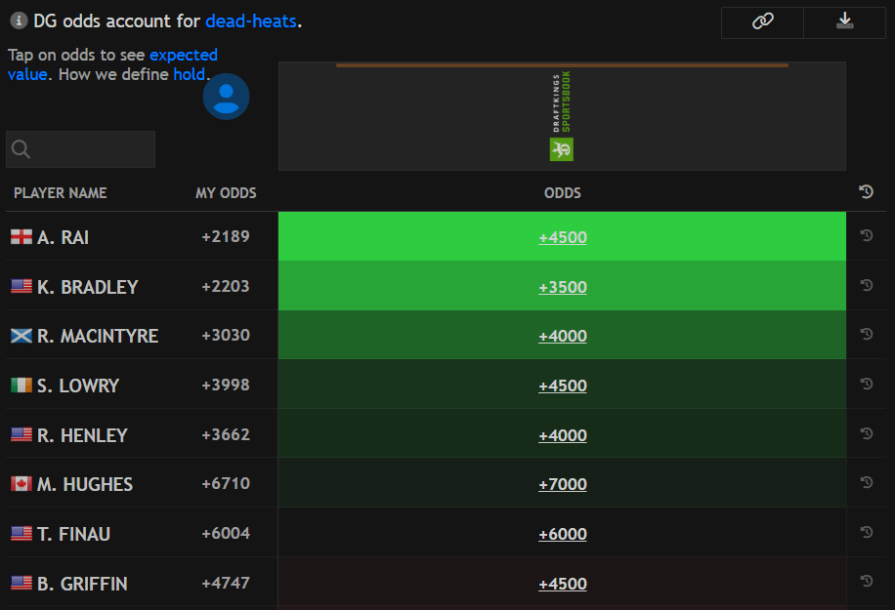The height and width of the screenshot is (610, 895).
Task: Select T. Finau's +6000 odds
Action: (x=563, y=534)
